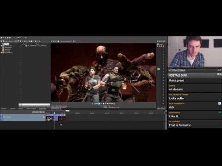Screen dimensions: 222x166
Task: Expand the media type tree node in Project Media
Action: [x=1, y=46]
